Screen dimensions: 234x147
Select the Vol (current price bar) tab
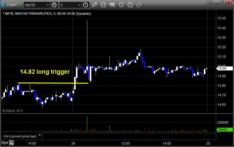pos(20,136)
